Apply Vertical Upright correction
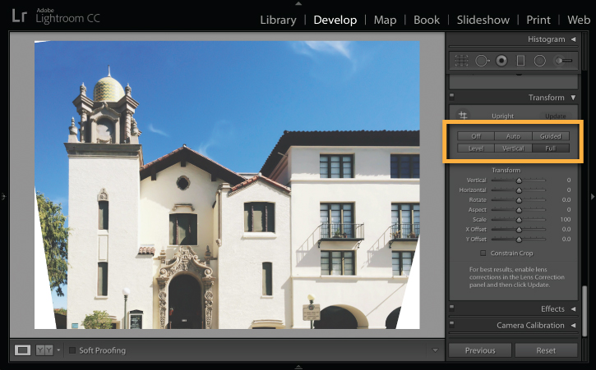596x370 pixels. tap(513, 148)
